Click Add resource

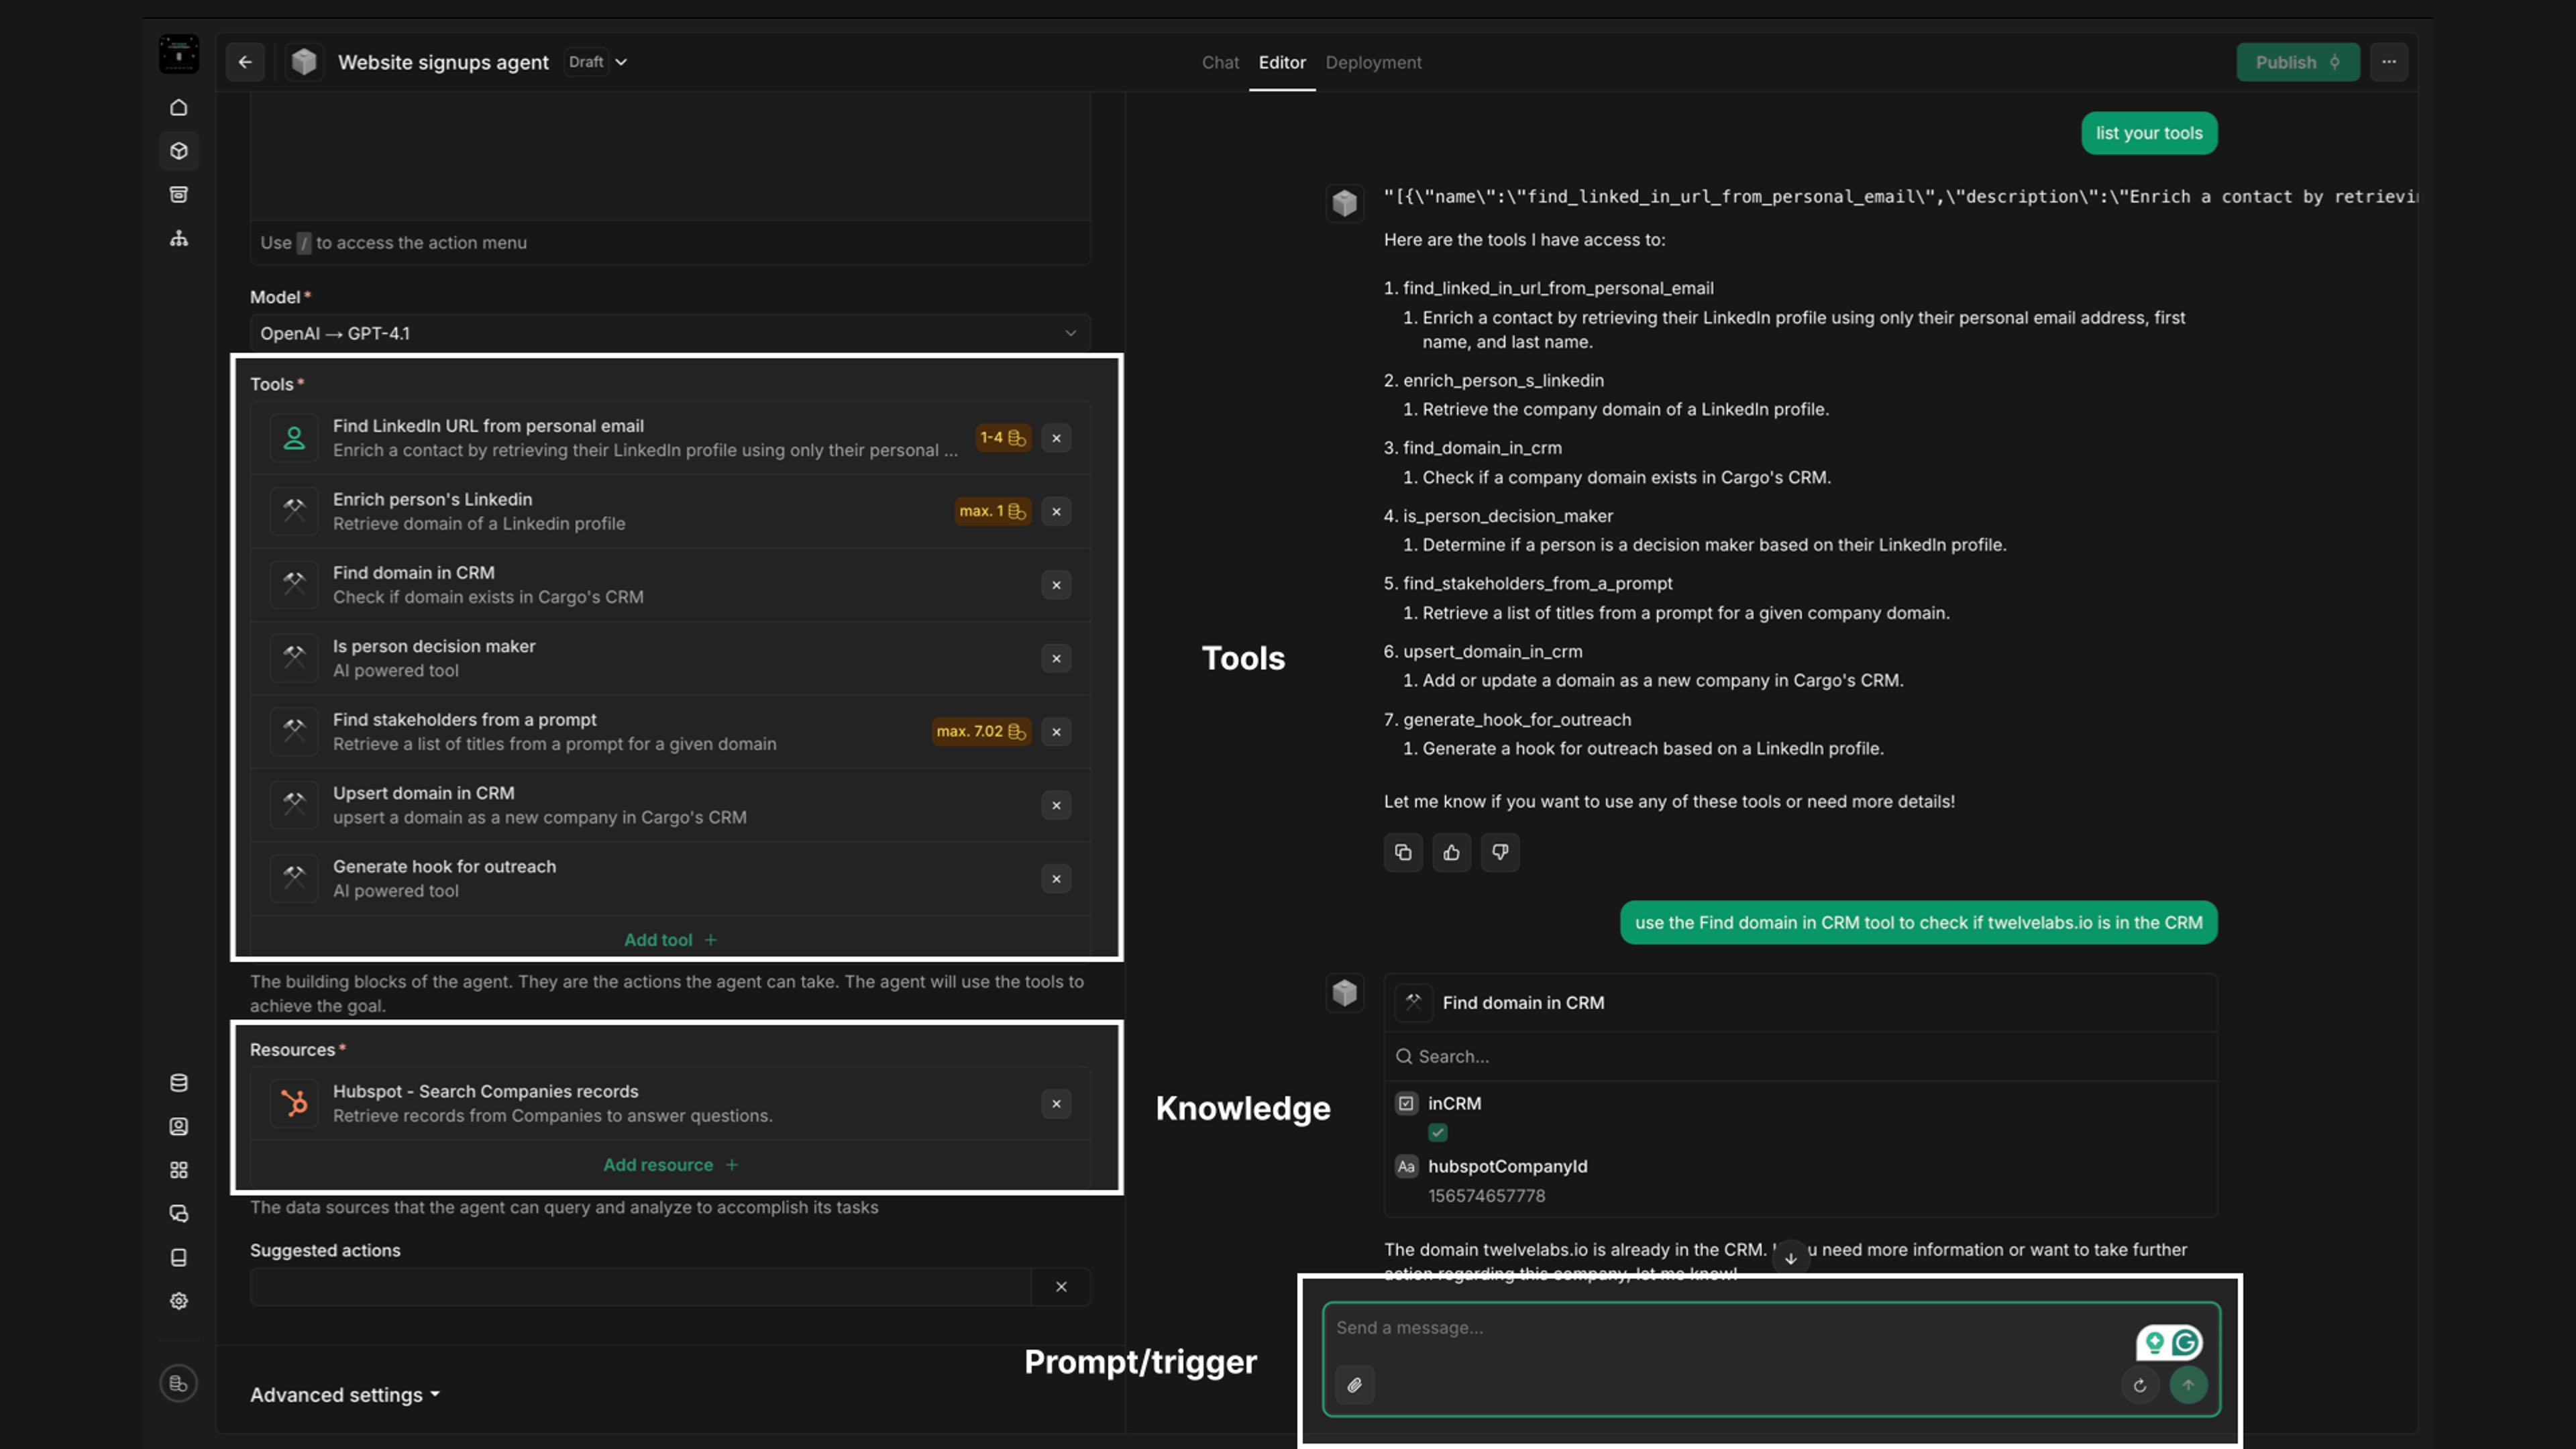(669, 1165)
